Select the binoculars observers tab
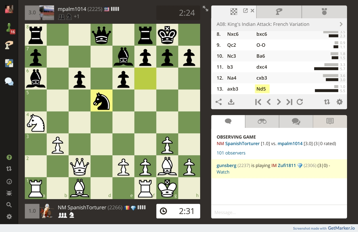Image resolution: width=358 pixels, height=232 pixels. coord(262,121)
